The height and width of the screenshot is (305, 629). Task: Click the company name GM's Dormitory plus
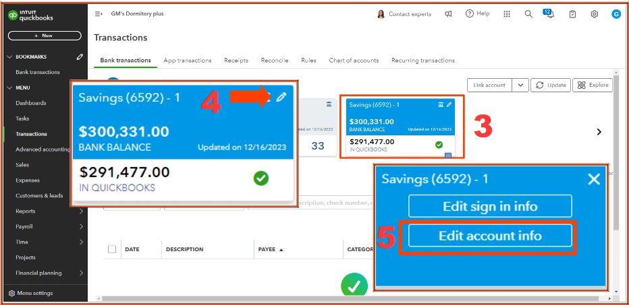pos(137,13)
